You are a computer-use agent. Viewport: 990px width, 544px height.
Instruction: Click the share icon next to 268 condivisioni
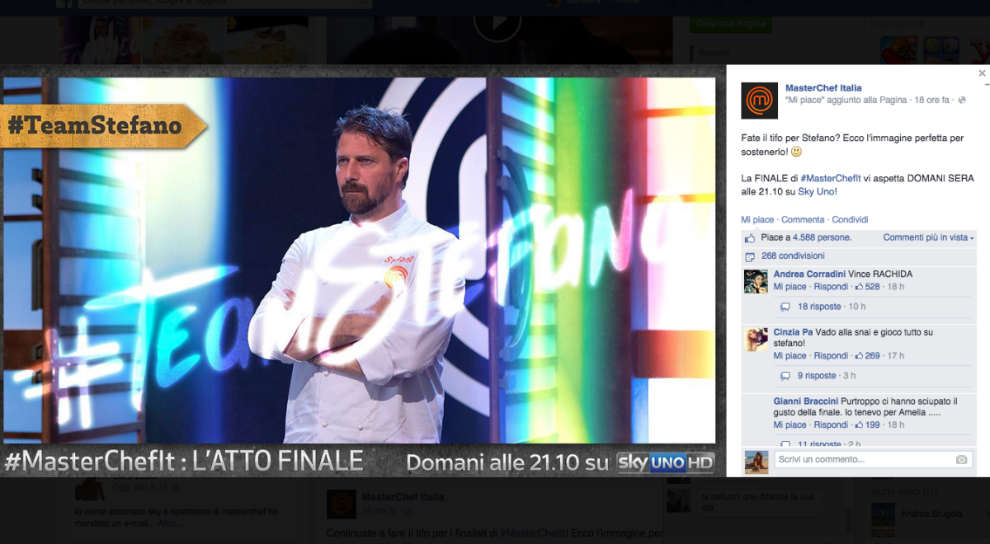[751, 256]
